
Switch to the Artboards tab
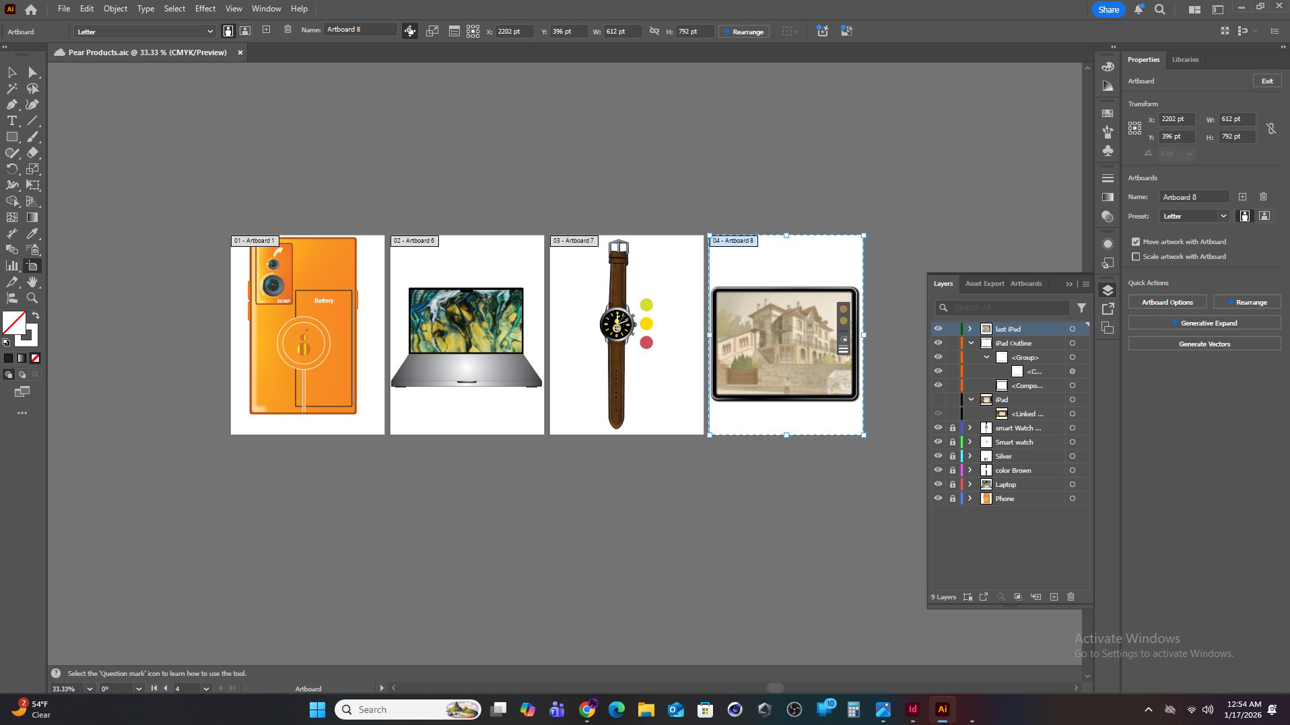[1025, 284]
